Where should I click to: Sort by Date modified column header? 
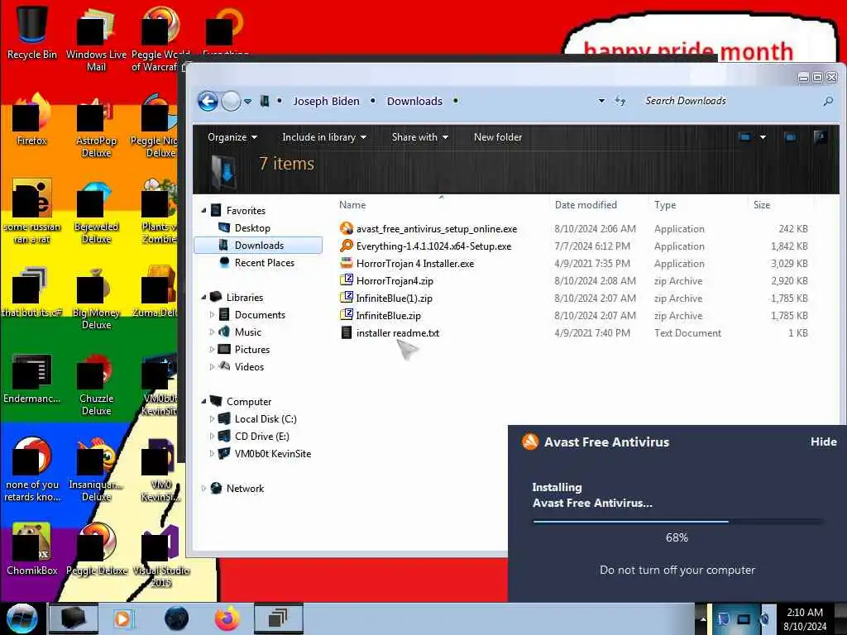pos(586,205)
